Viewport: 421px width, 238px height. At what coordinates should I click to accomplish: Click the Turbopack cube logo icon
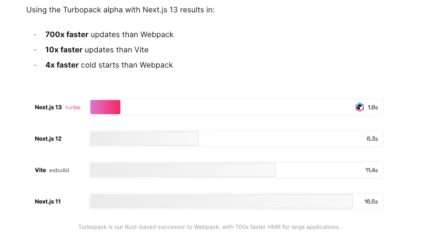click(x=359, y=107)
